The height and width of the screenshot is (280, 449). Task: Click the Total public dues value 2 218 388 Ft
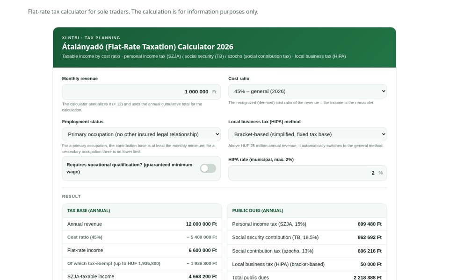click(368, 277)
